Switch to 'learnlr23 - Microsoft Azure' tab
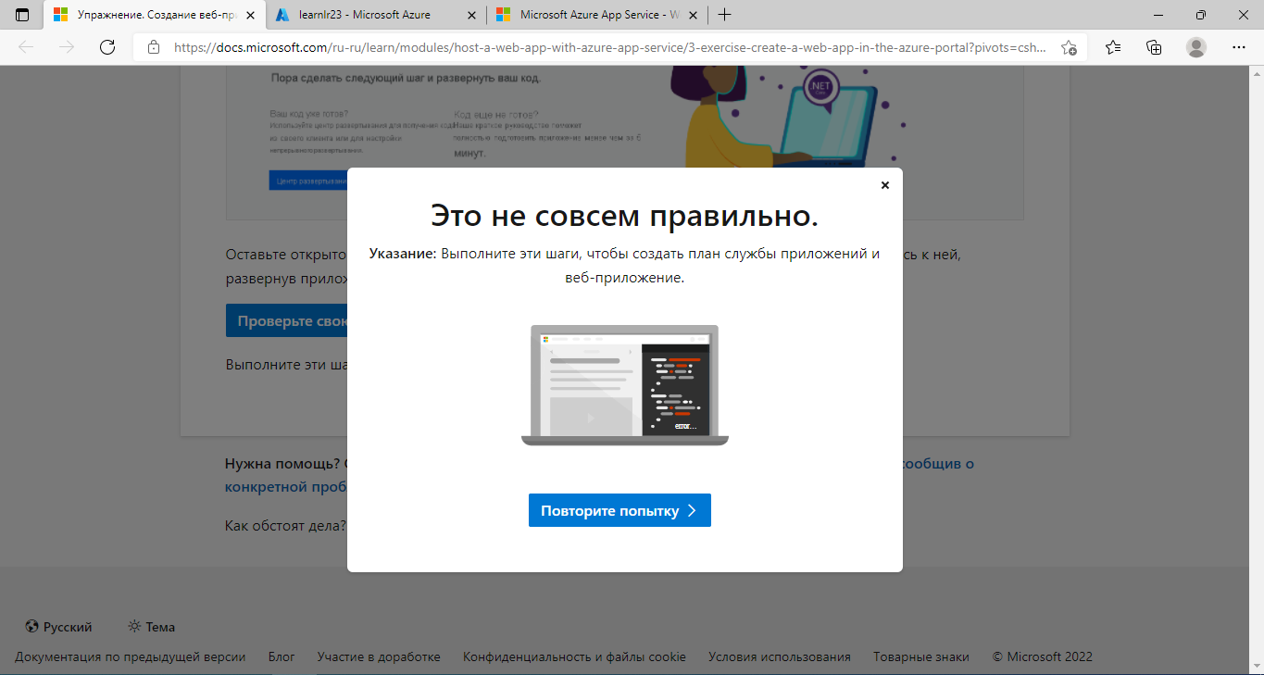This screenshot has width=1264, height=675. [375, 15]
